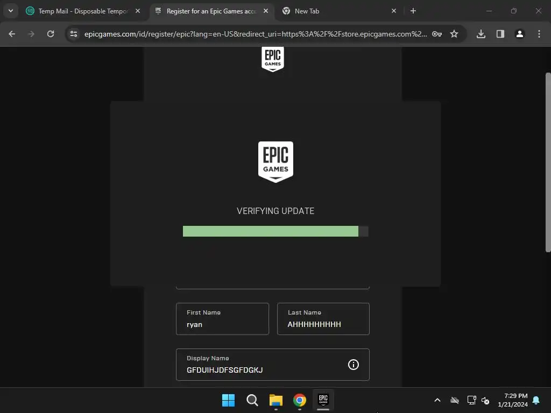Click the small Epic Games logo at page top
Viewport: 551px width, 413px height.
pyautogui.click(x=273, y=59)
